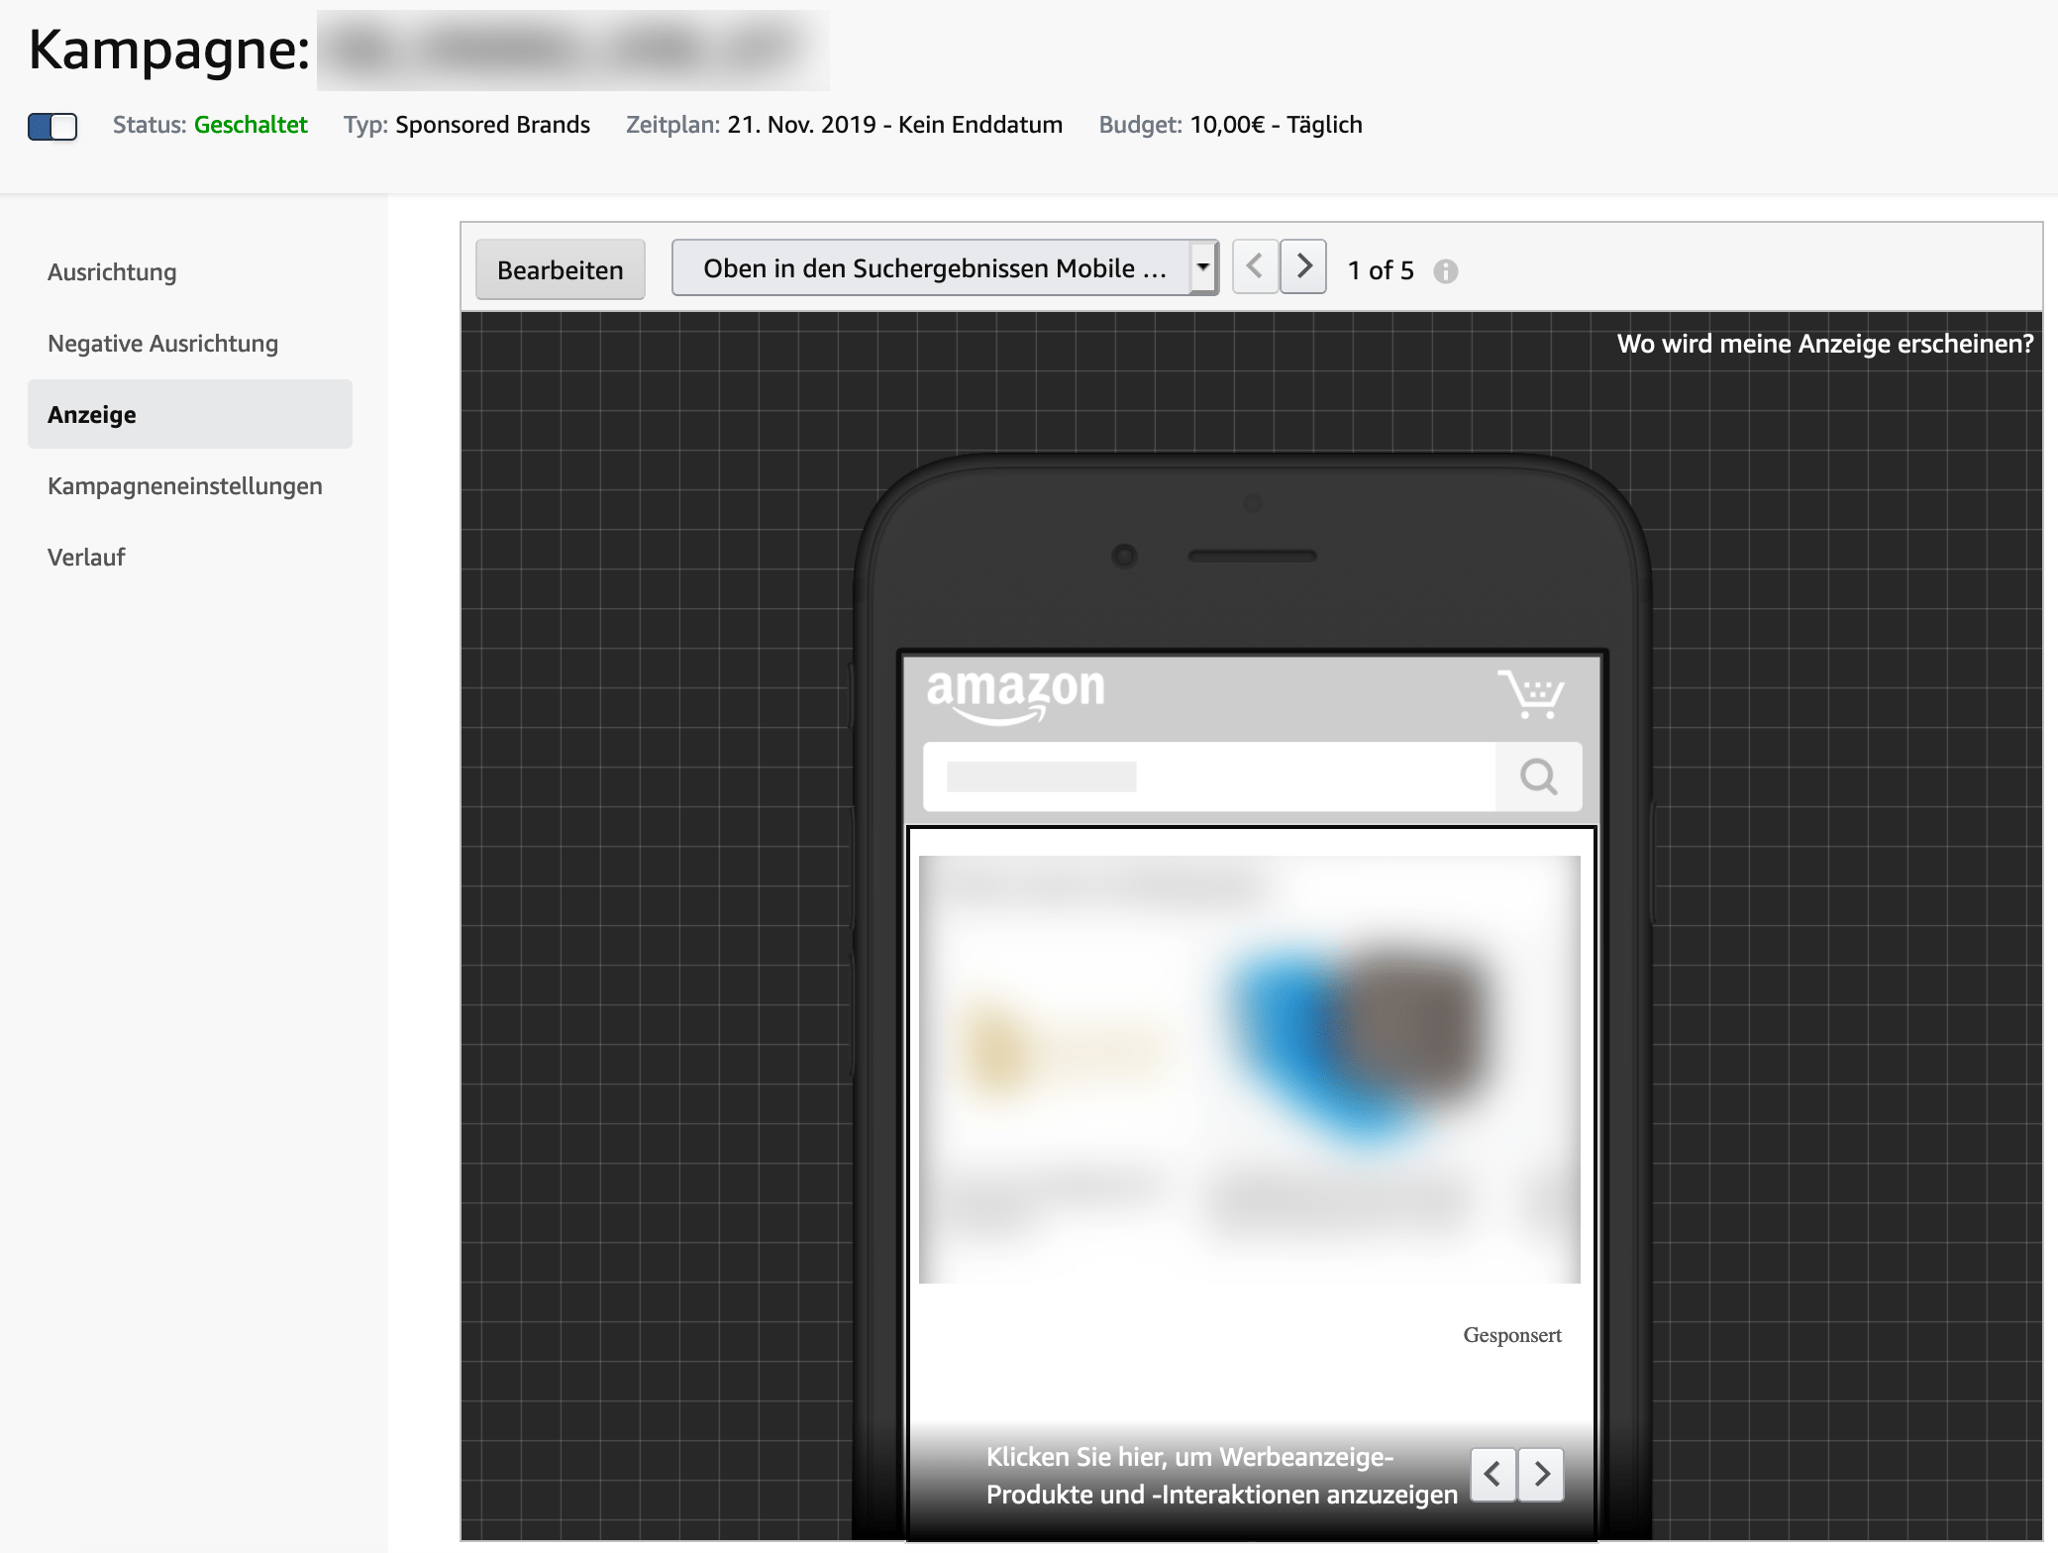Show next ad product with bottom right arrow

pos(1541,1475)
